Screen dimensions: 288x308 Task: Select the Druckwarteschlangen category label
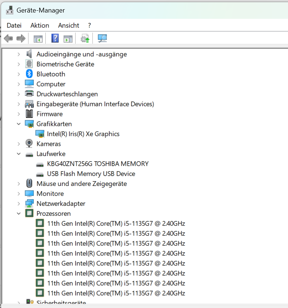point(67,94)
